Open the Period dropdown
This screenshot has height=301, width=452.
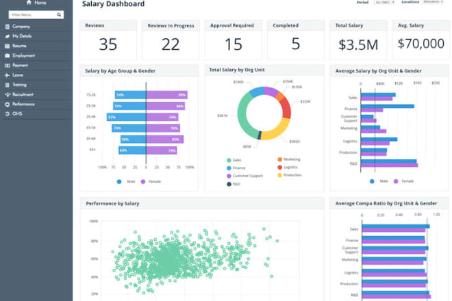click(x=385, y=2)
